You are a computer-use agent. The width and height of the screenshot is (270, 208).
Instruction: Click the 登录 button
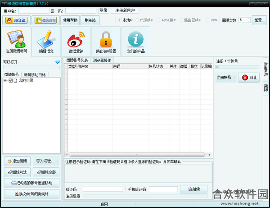pos(103,10)
